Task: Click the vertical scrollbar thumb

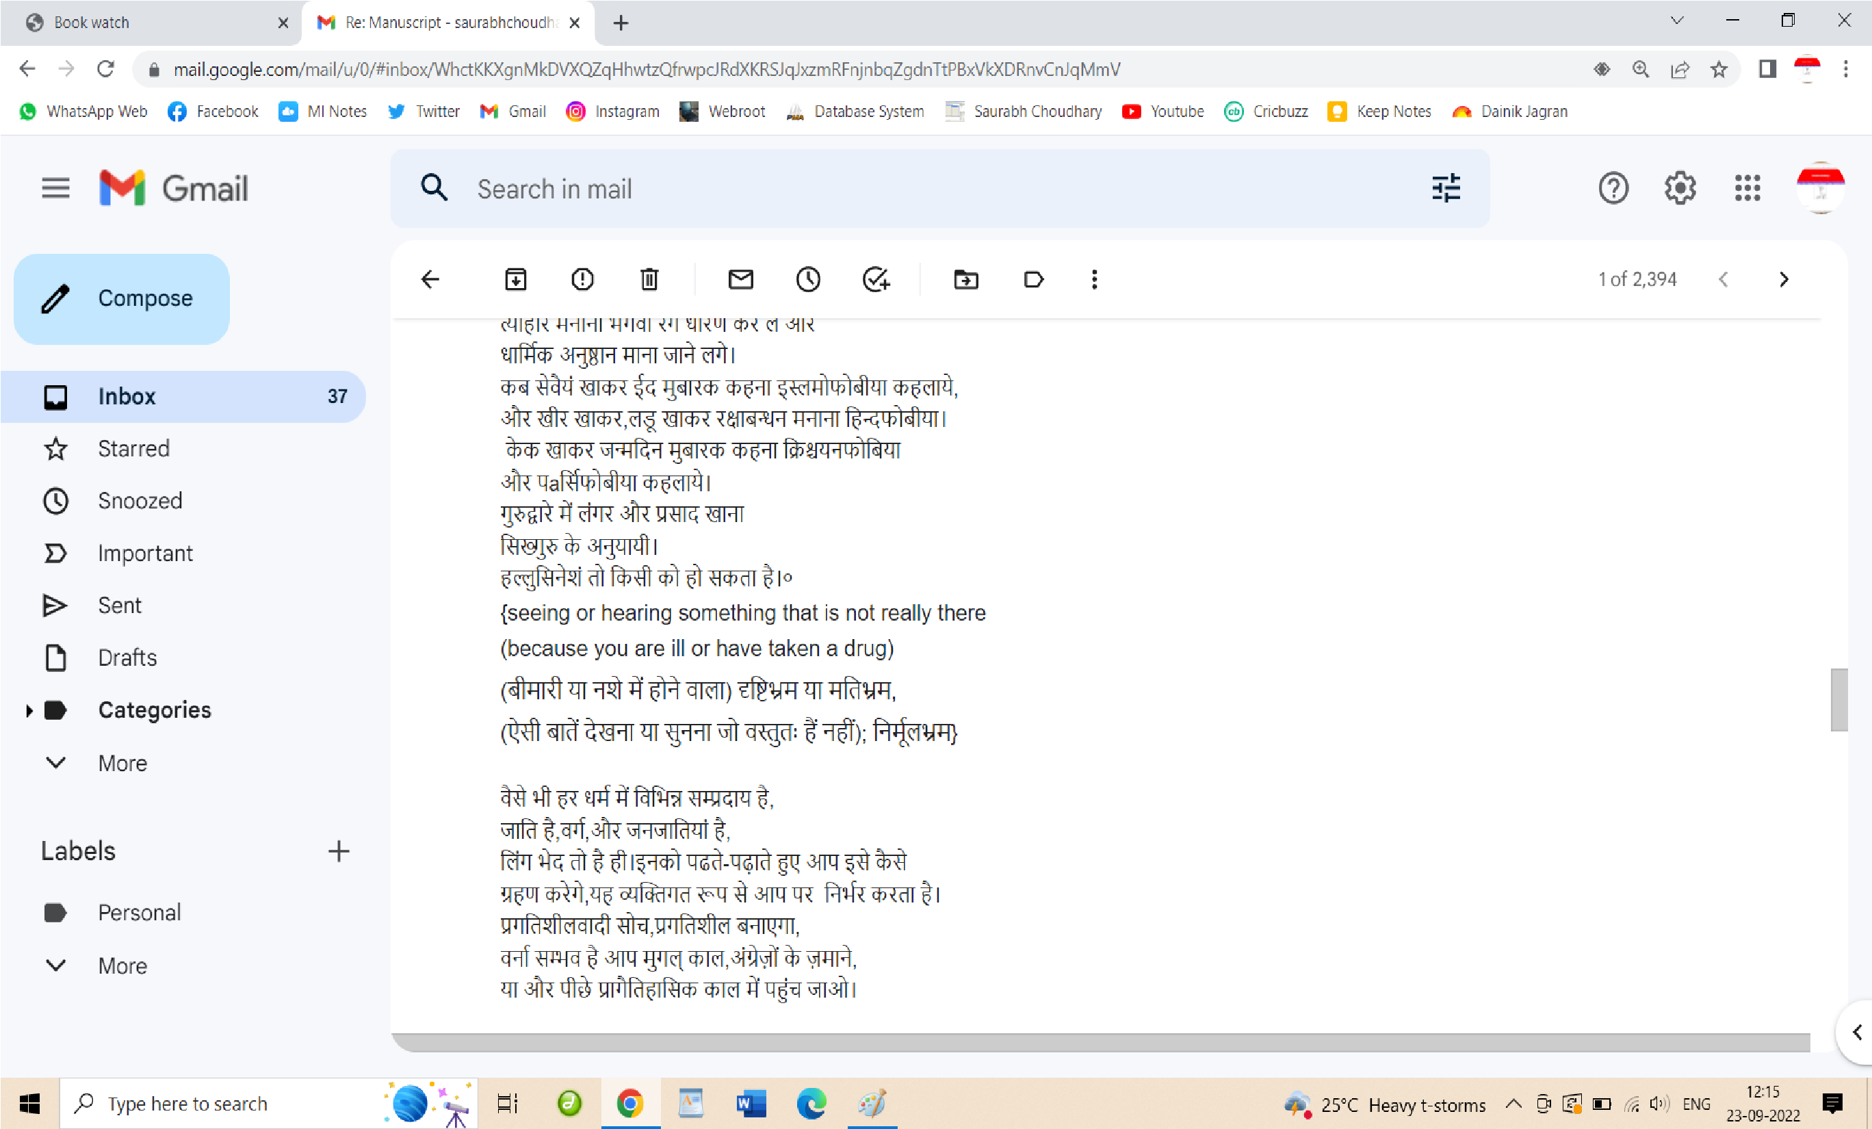Action: 1838,699
